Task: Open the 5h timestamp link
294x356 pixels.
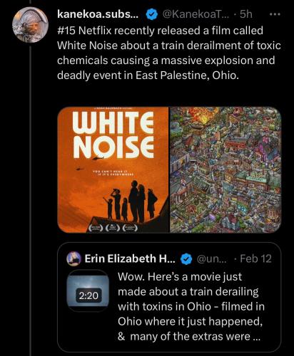Action: pos(245,14)
